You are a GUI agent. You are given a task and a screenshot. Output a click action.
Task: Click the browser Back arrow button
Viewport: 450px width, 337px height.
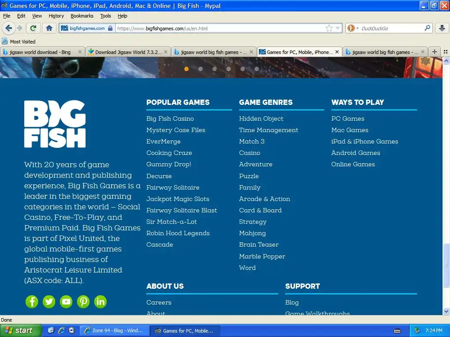pos(9,28)
